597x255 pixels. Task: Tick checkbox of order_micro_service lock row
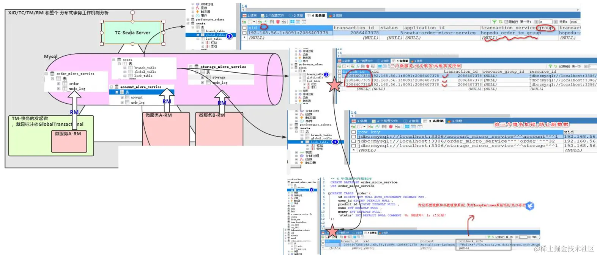[x=354, y=141]
